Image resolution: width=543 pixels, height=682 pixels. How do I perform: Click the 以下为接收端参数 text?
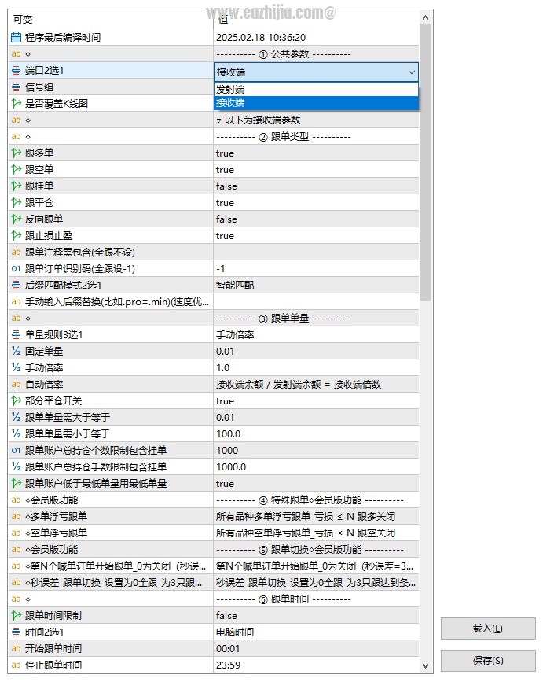[262, 120]
